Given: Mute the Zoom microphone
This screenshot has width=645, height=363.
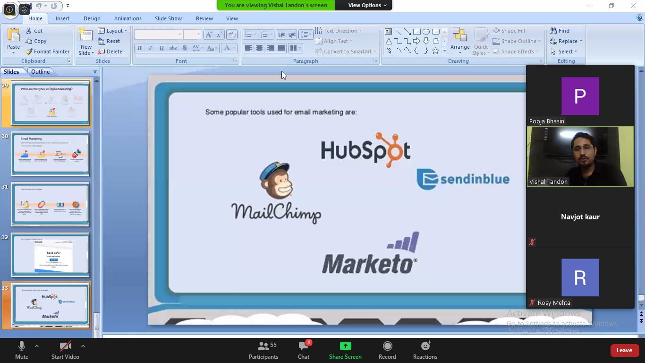Looking at the screenshot, I should click(x=22, y=350).
